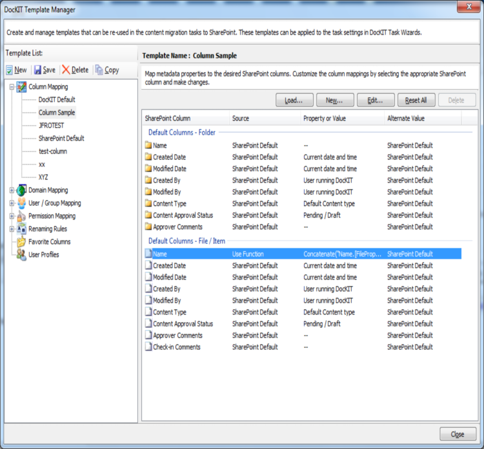Select the JFROTEST template

click(51, 125)
